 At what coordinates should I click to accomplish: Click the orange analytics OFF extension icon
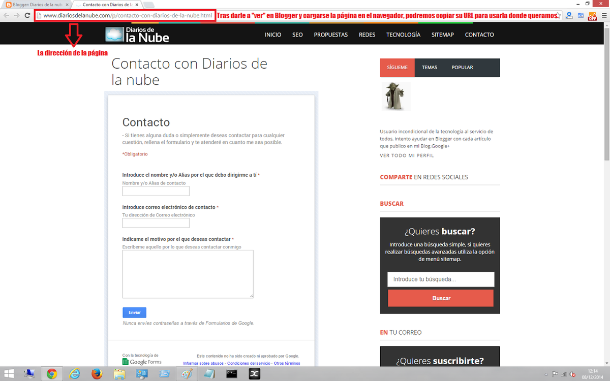[592, 16]
